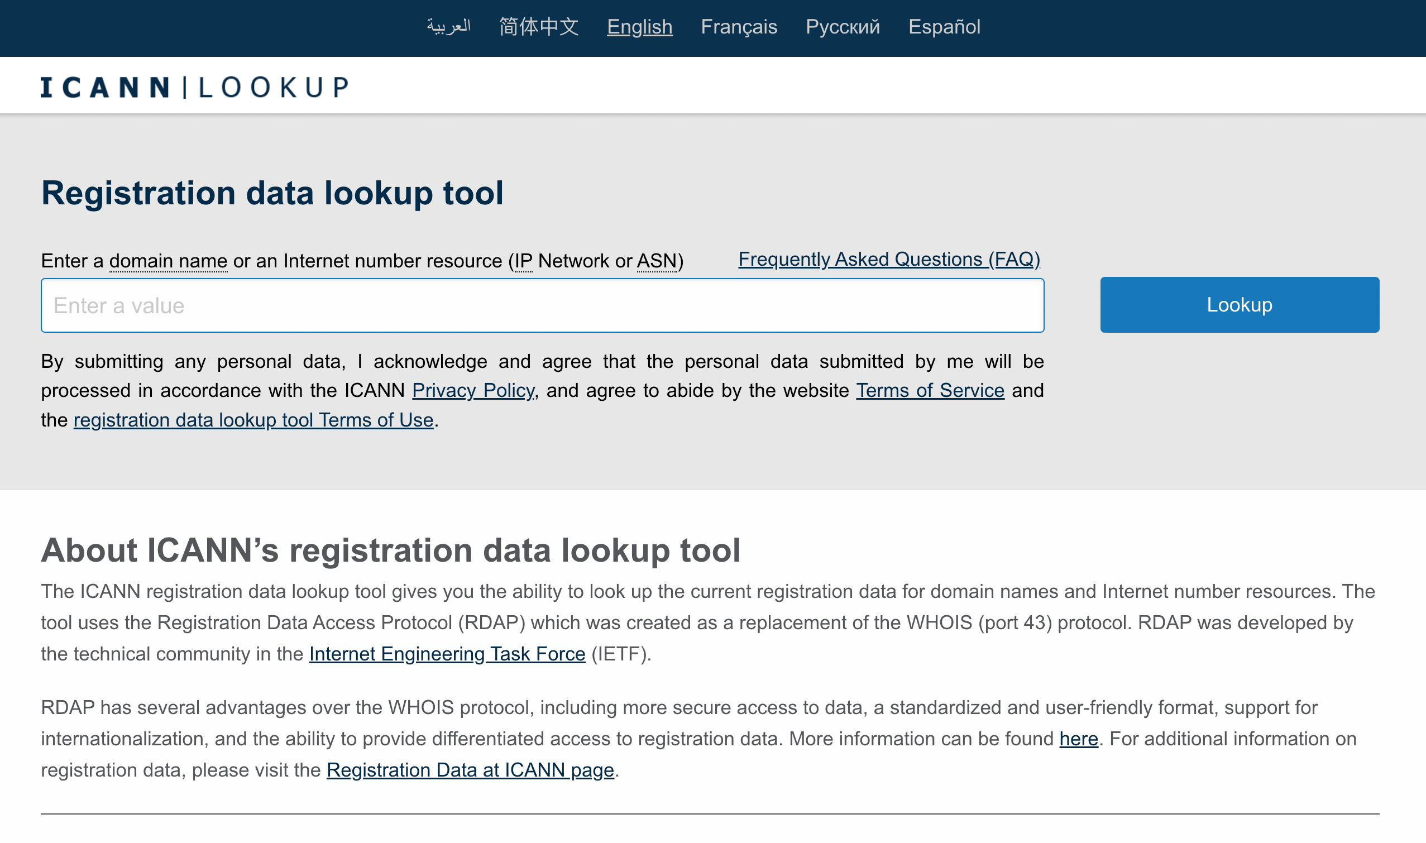Select the English language option
Screen dimensions: 1426x843
(x=639, y=27)
